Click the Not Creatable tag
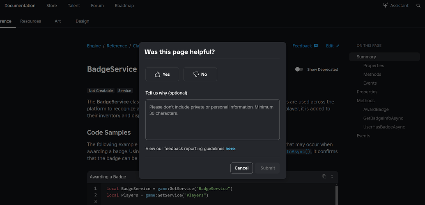 101,91
